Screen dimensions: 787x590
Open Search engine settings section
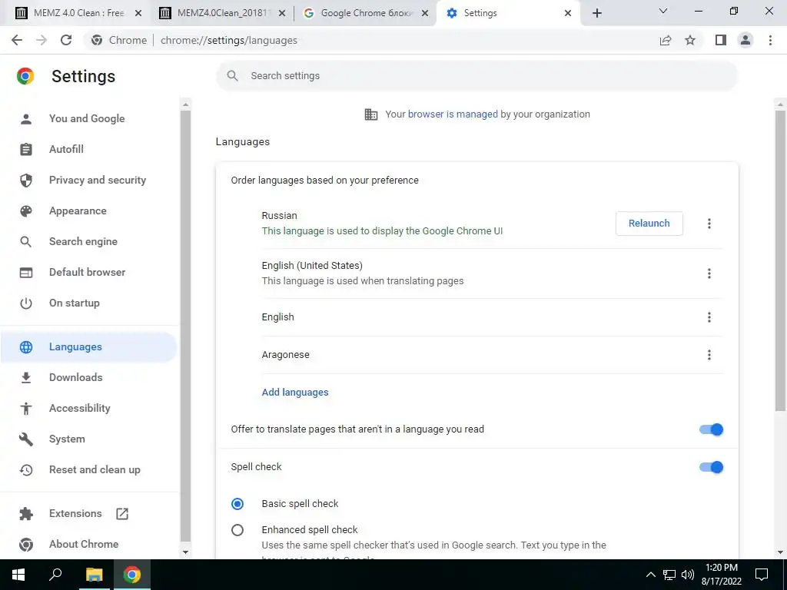point(83,242)
